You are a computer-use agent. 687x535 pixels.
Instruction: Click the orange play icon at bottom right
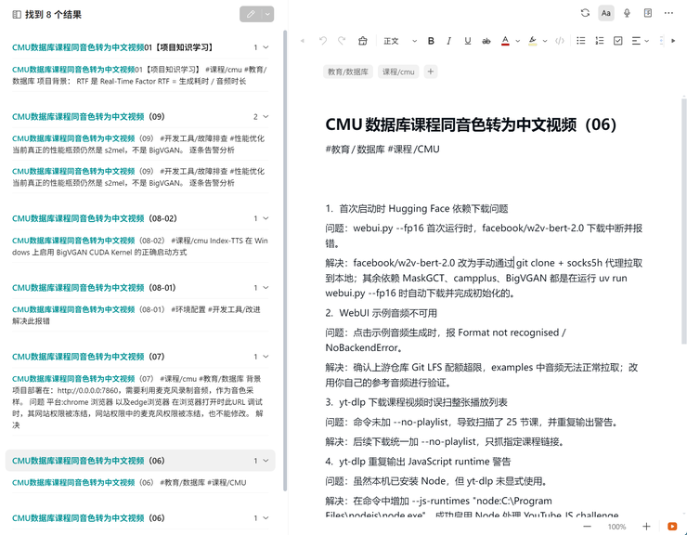tap(672, 527)
